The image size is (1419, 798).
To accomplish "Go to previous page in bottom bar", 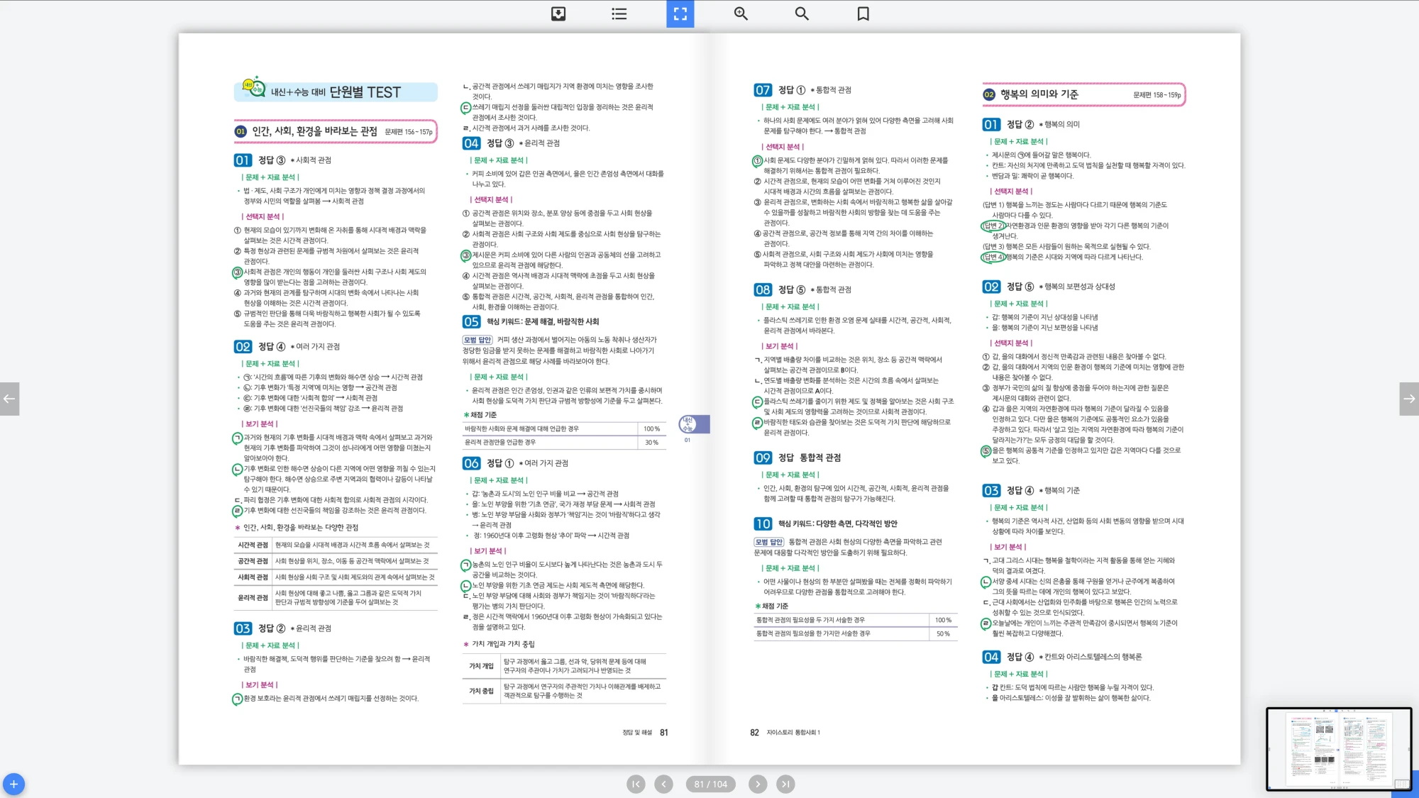I will pos(663,784).
